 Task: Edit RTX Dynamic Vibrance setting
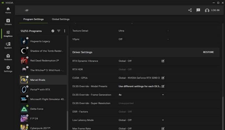point(163,61)
